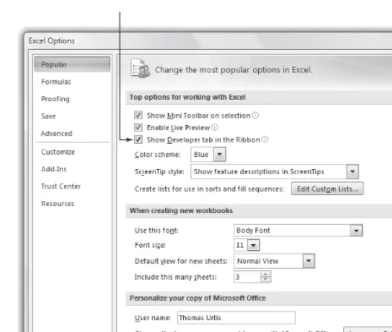Click the 'Color scheme:' label
Screen dimensions: 392x332
[157, 155]
